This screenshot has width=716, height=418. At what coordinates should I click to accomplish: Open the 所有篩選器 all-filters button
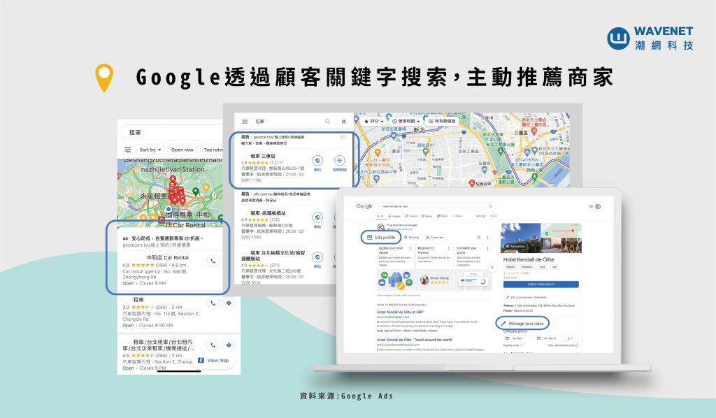(442, 122)
